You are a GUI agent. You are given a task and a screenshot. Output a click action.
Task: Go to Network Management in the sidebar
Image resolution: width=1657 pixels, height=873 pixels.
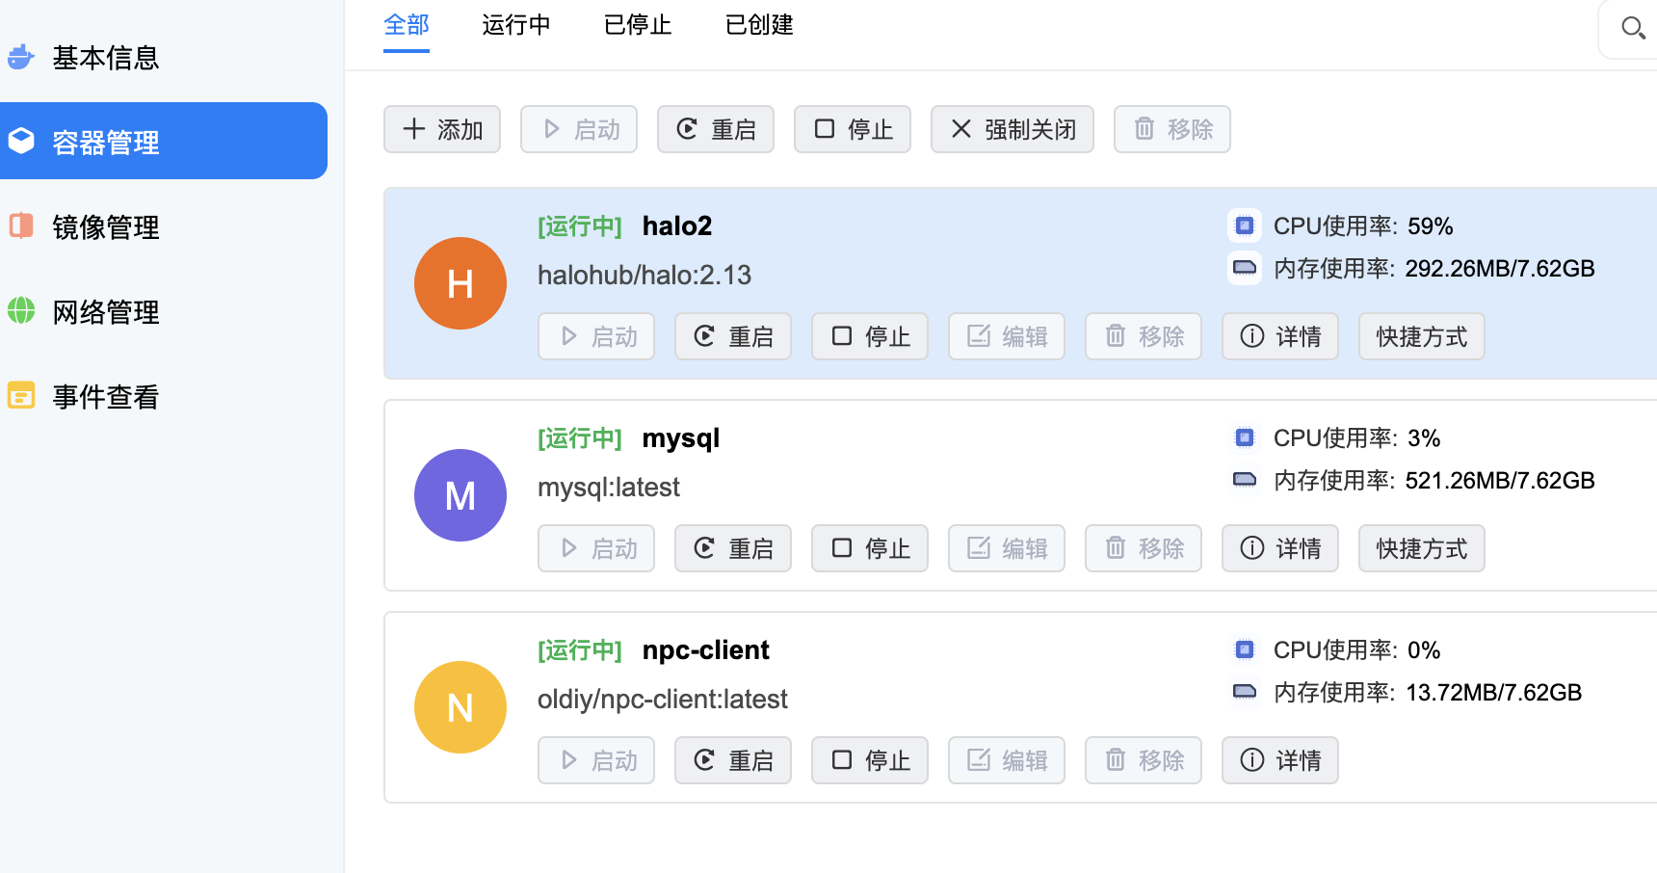pos(105,312)
